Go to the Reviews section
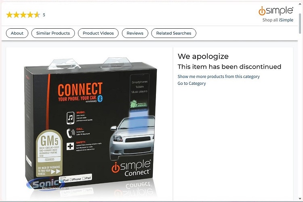The image size is (303, 202). (135, 33)
